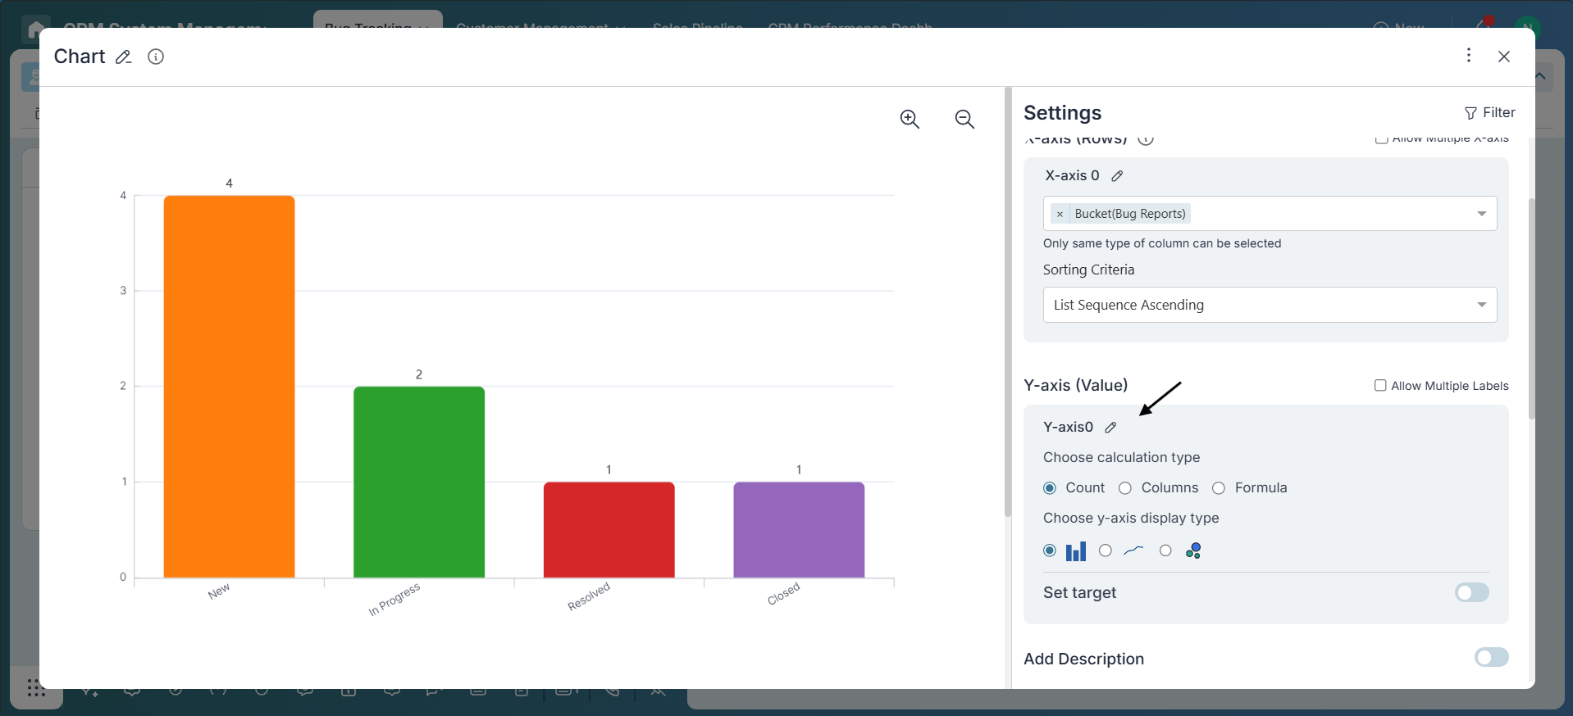The image size is (1573, 716).
Task: Click the value '4' above New bar
Action: [x=229, y=184]
